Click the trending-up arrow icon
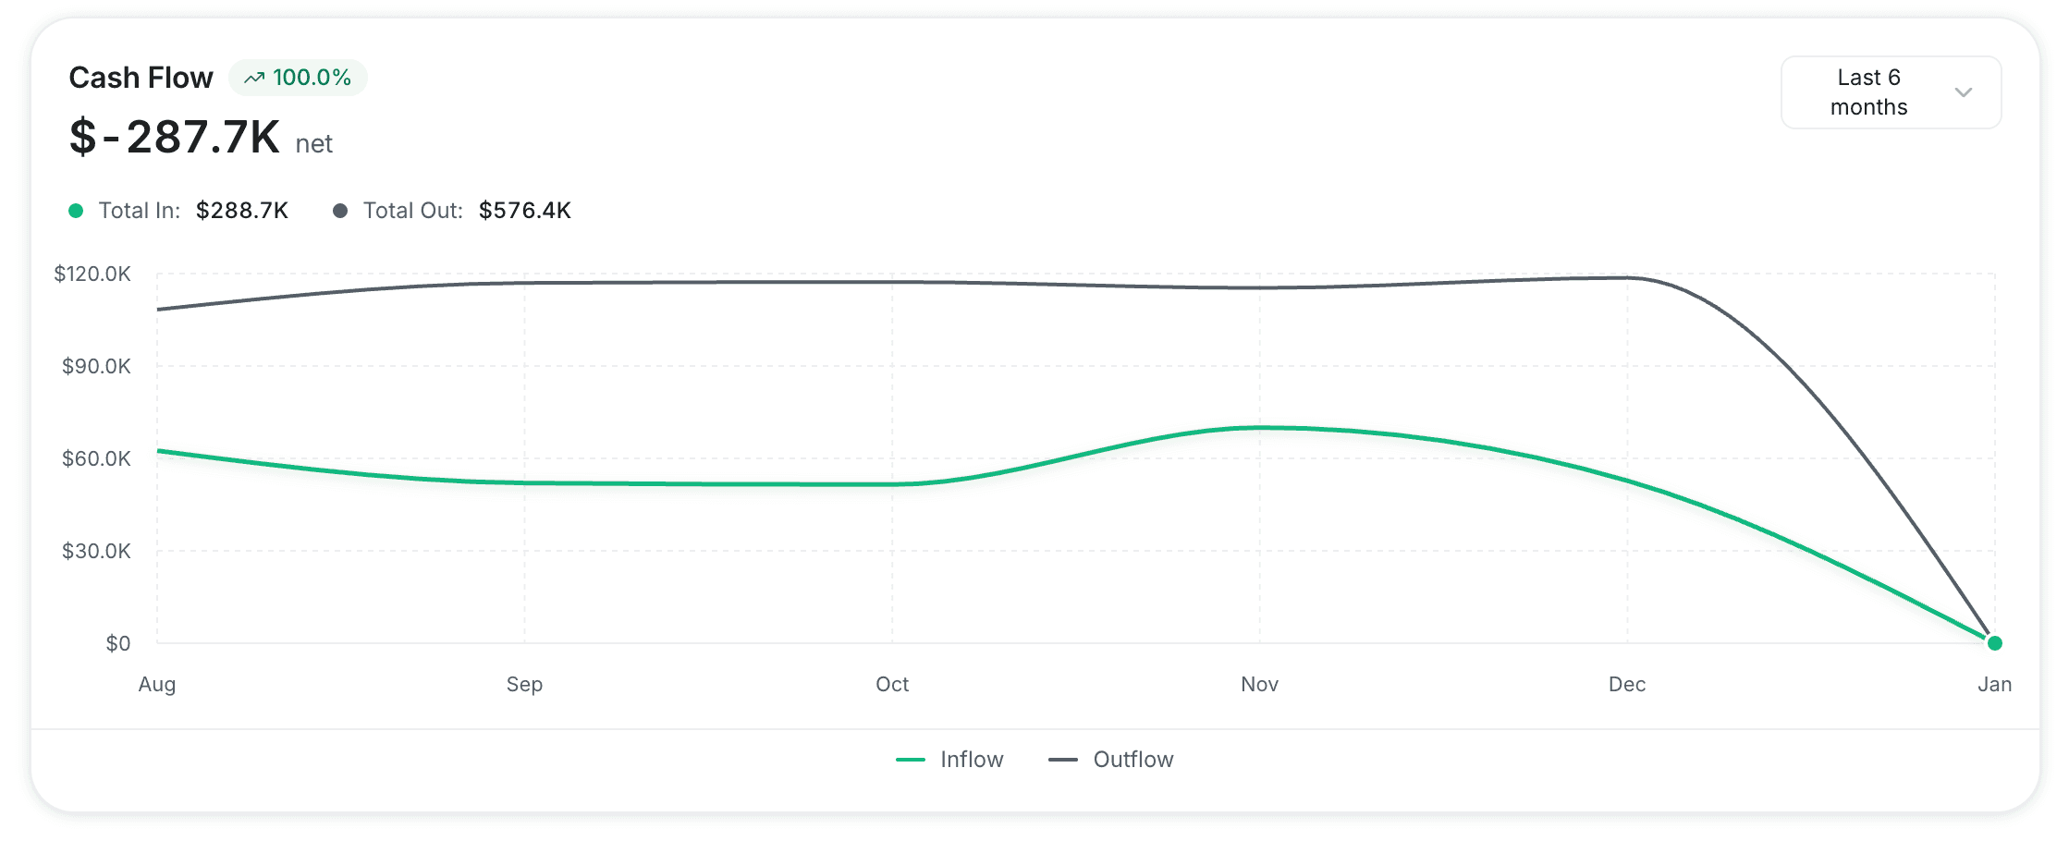Viewport: 2069px width, 841px height. pyautogui.click(x=254, y=79)
